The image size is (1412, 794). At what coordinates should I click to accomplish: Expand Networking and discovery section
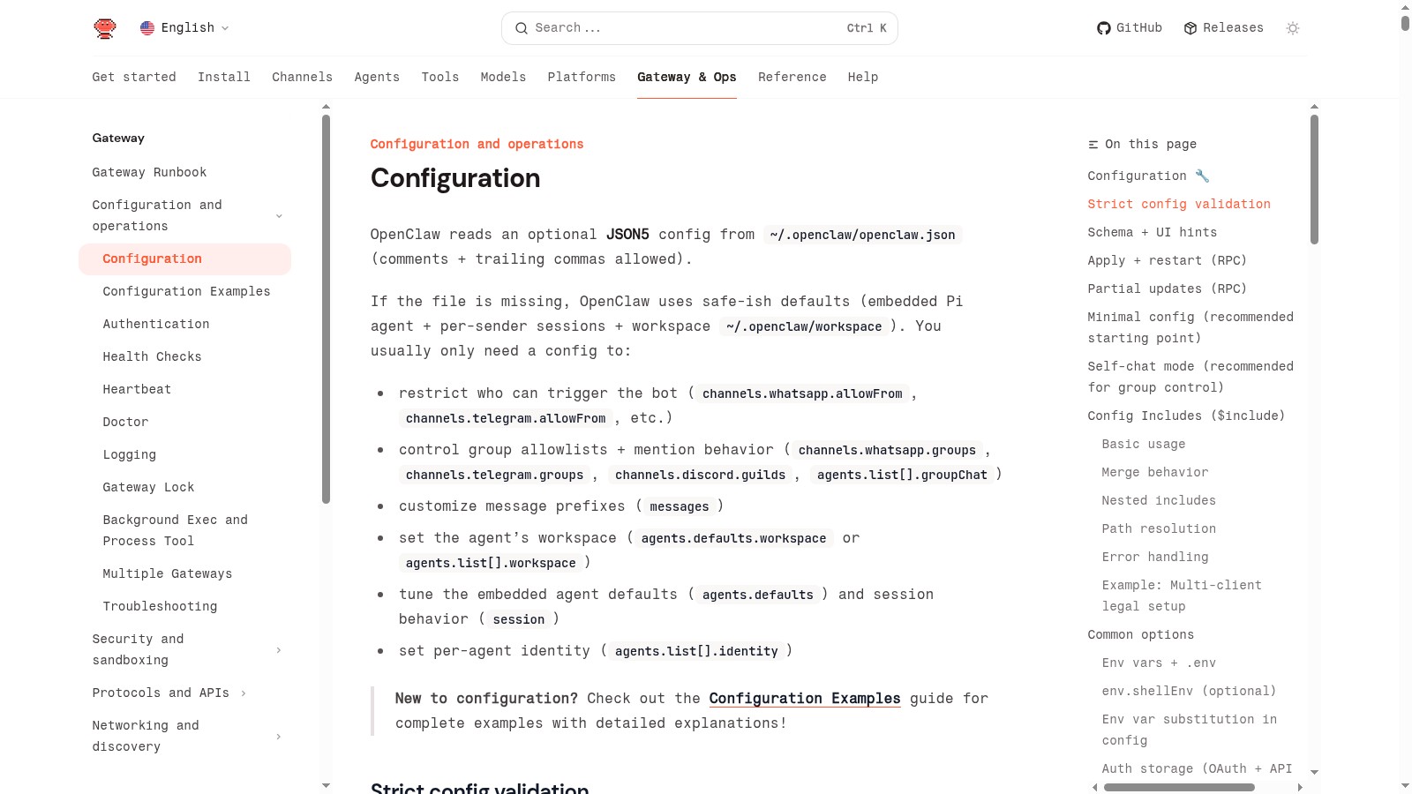279,737
